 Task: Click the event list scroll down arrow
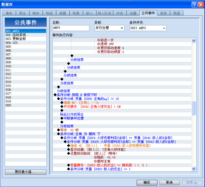coord(194,169)
